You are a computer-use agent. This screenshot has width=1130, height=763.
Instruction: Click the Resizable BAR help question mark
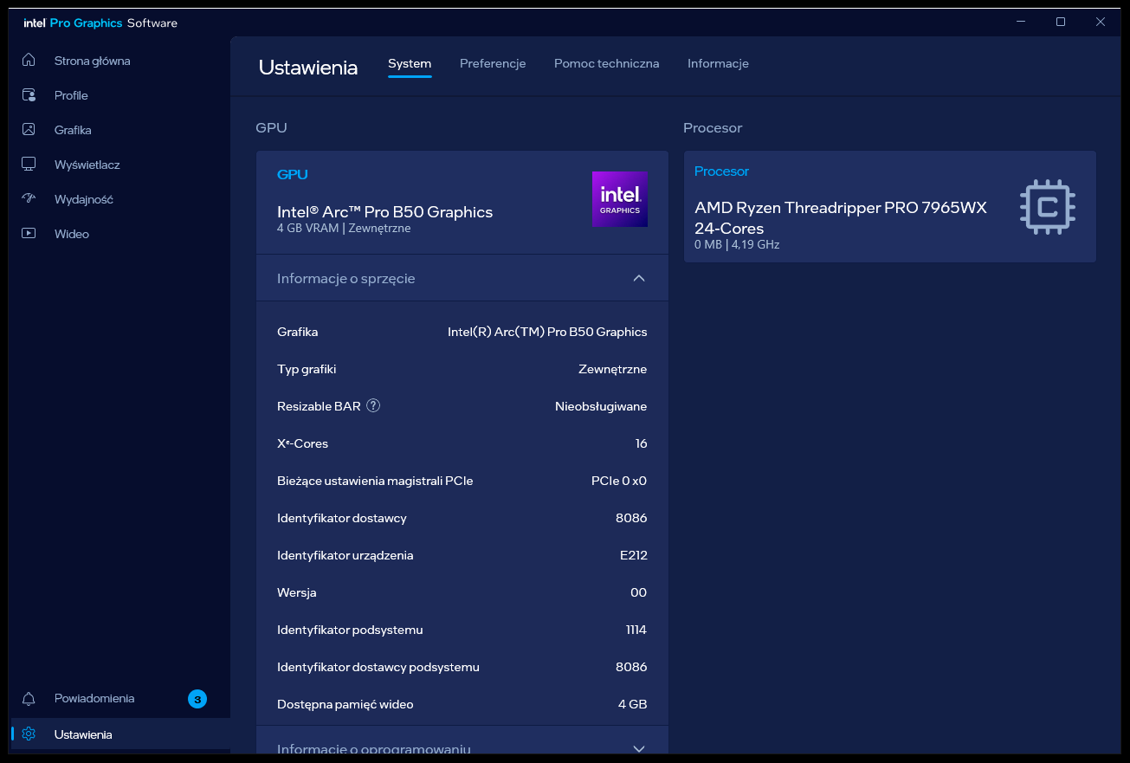pyautogui.click(x=373, y=406)
